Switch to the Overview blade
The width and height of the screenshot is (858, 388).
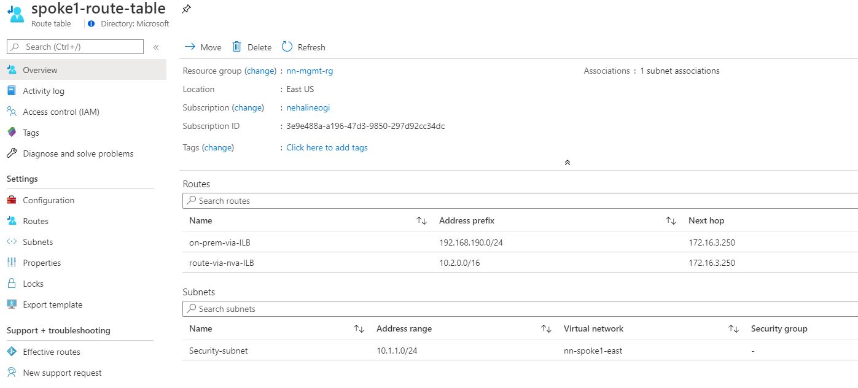(41, 69)
